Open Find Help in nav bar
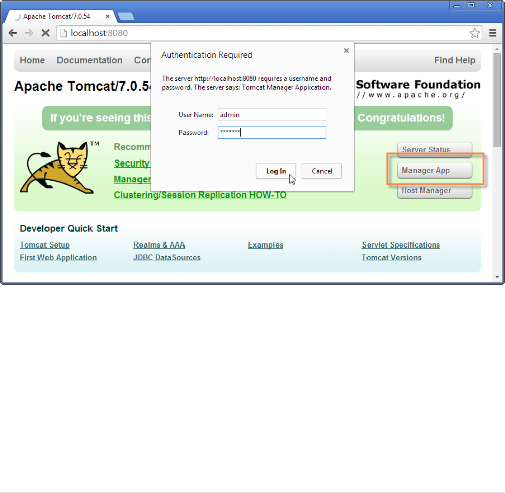505x493 pixels. coord(454,60)
